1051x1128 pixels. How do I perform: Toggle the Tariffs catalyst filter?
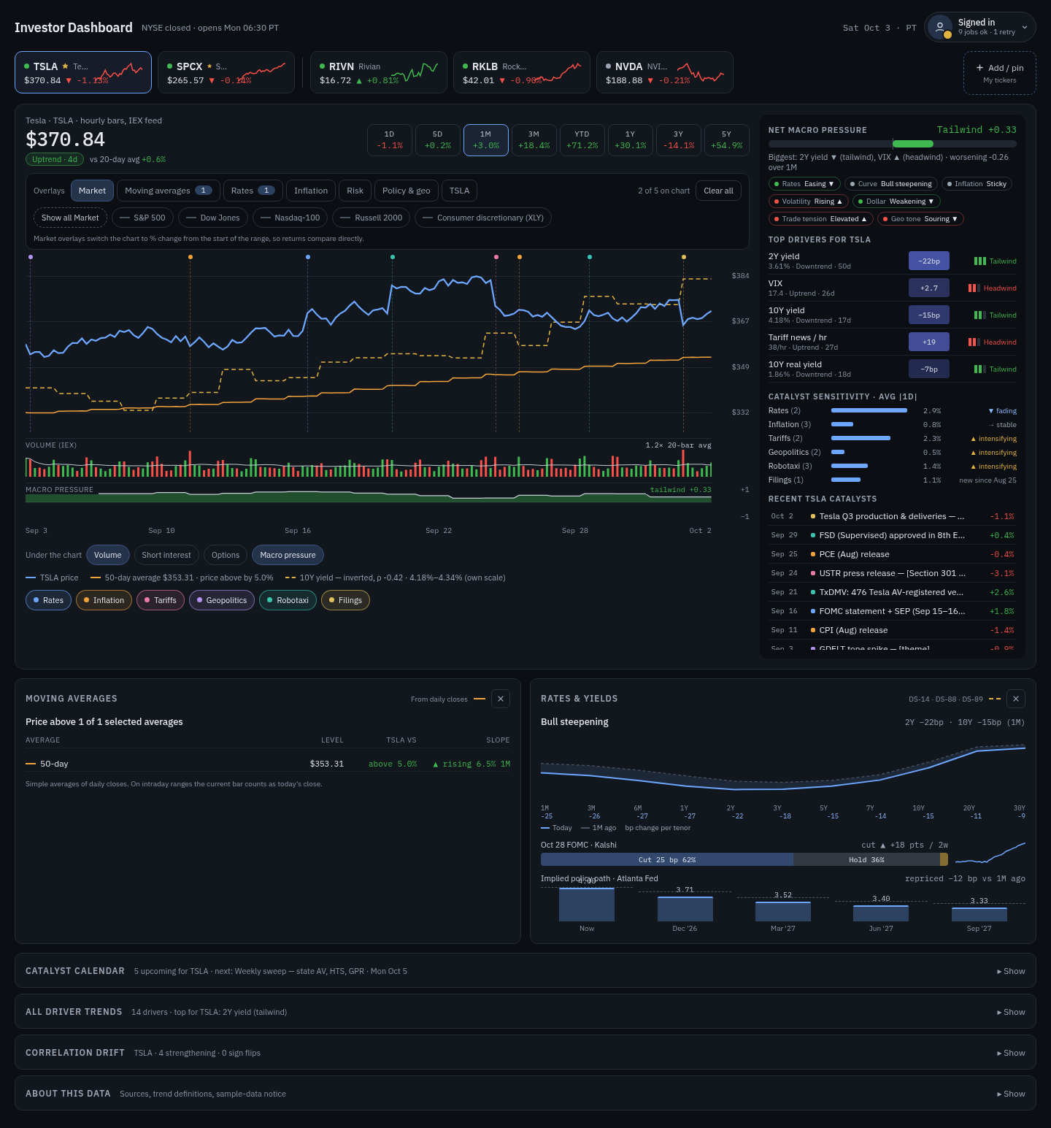point(161,600)
